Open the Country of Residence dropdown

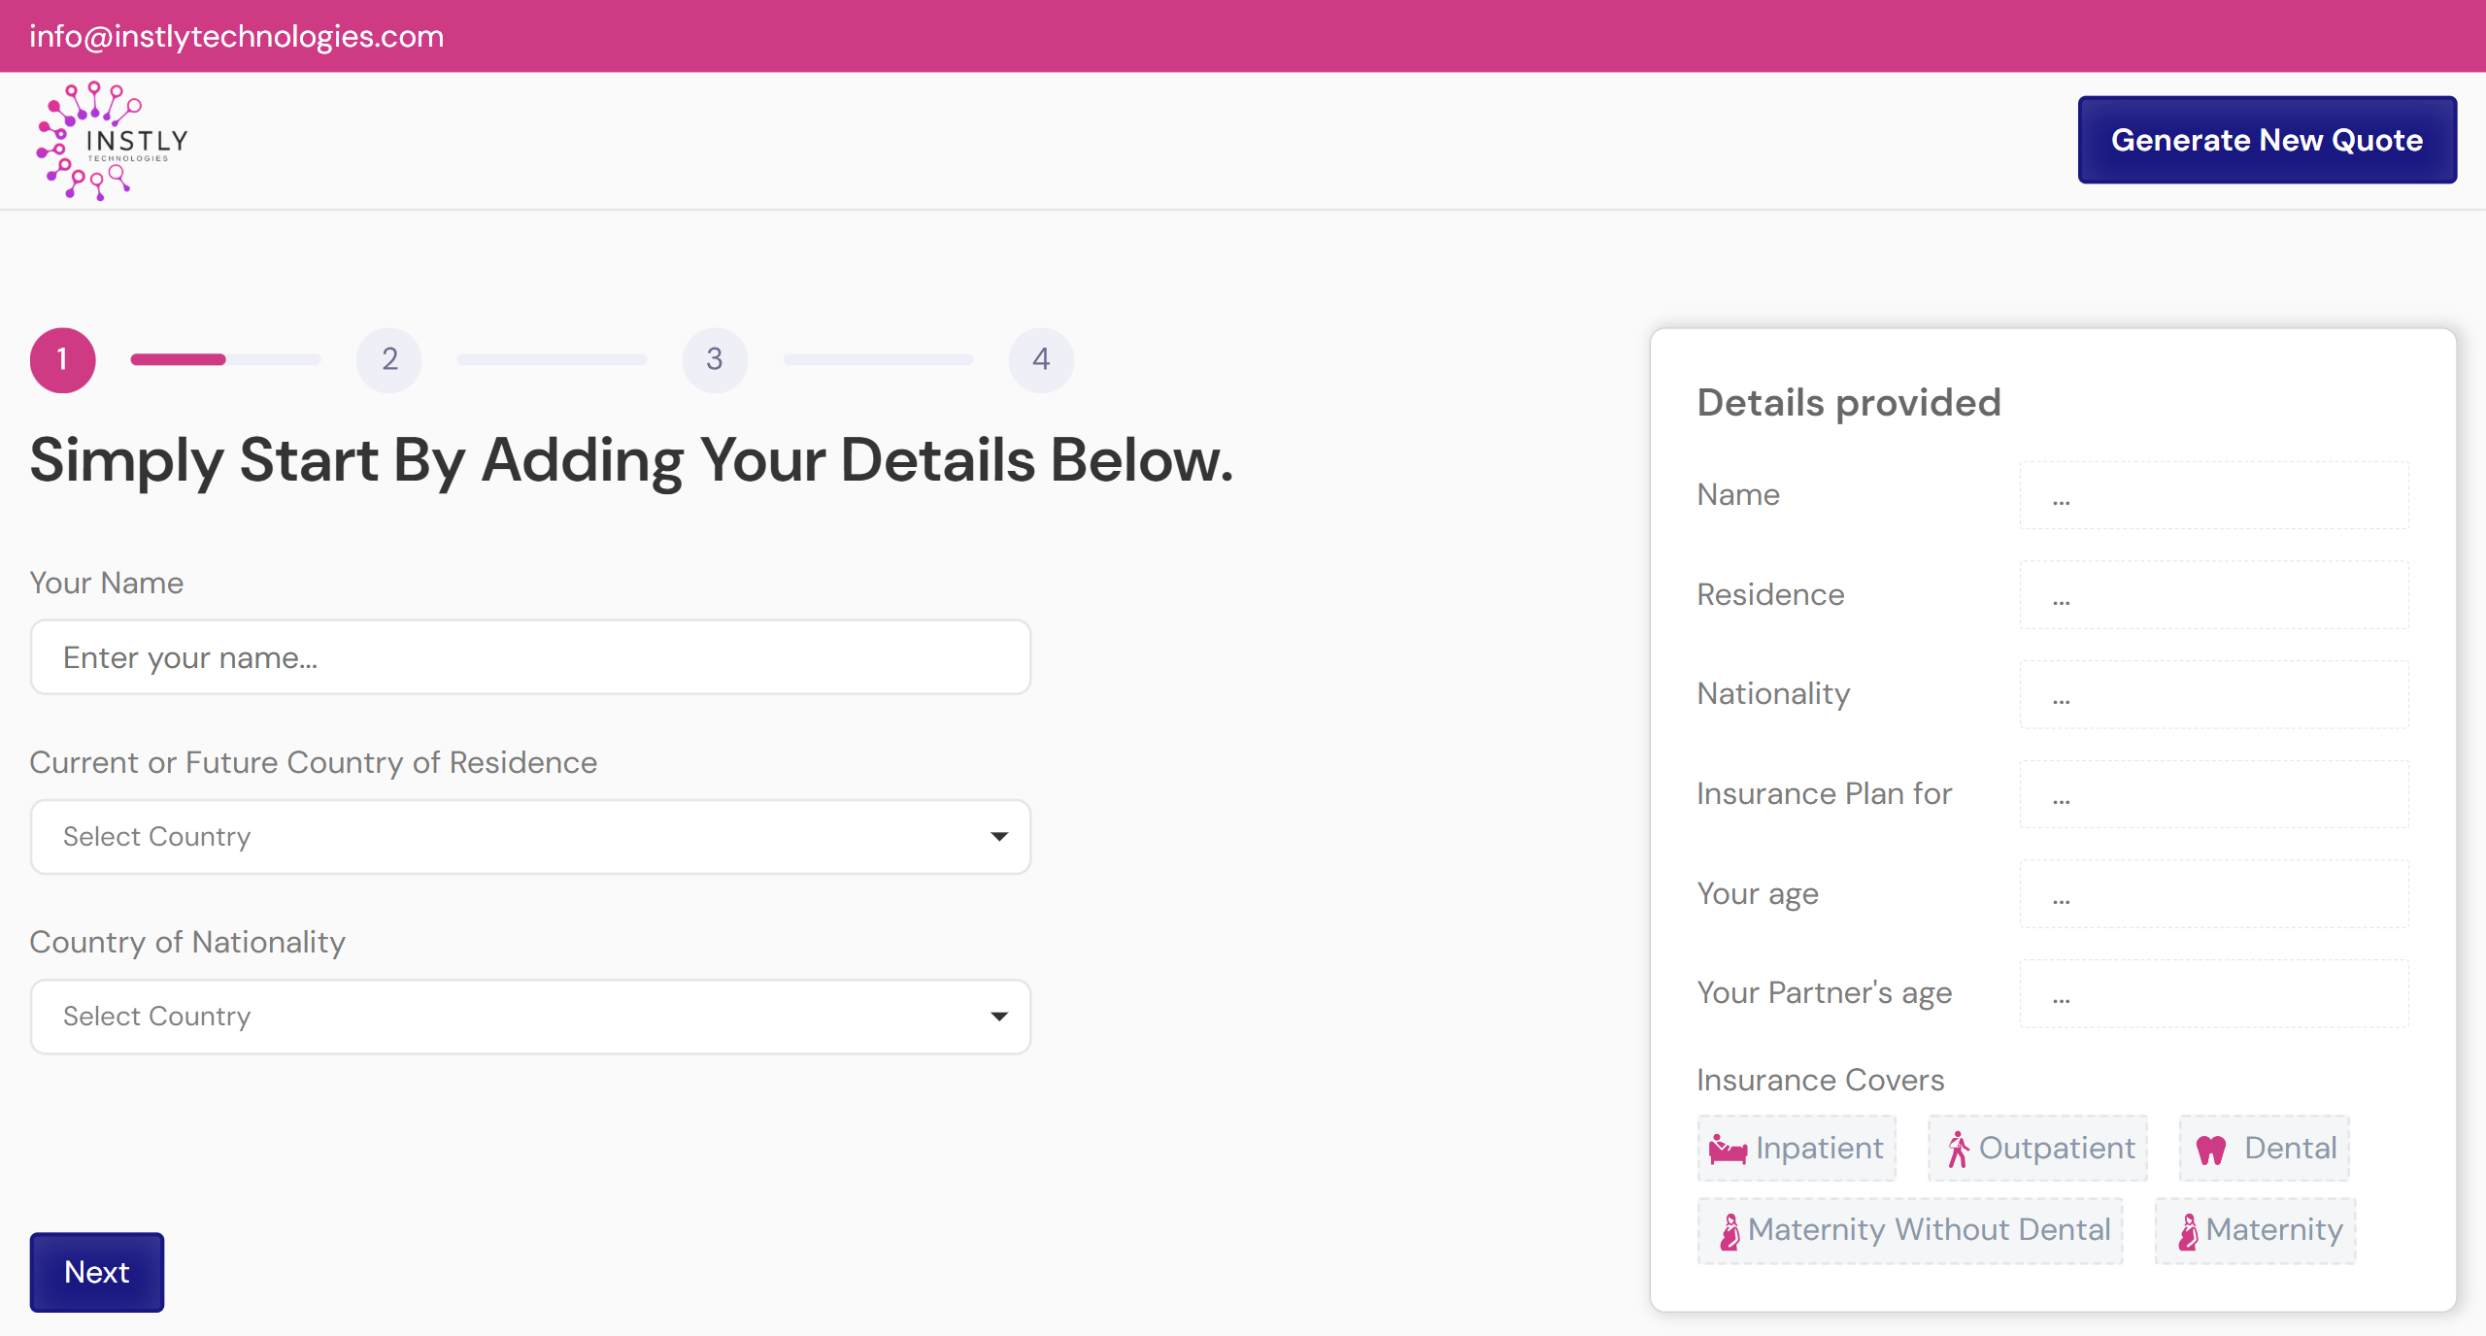530,837
